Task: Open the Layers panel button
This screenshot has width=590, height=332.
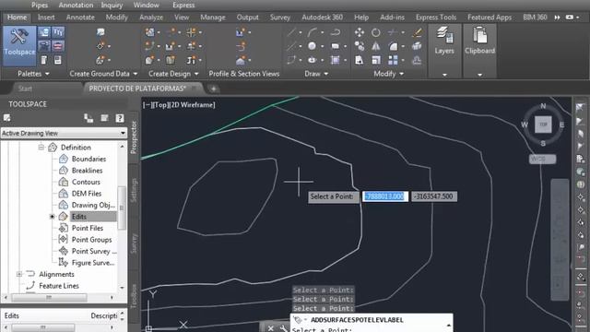Action: point(444,40)
